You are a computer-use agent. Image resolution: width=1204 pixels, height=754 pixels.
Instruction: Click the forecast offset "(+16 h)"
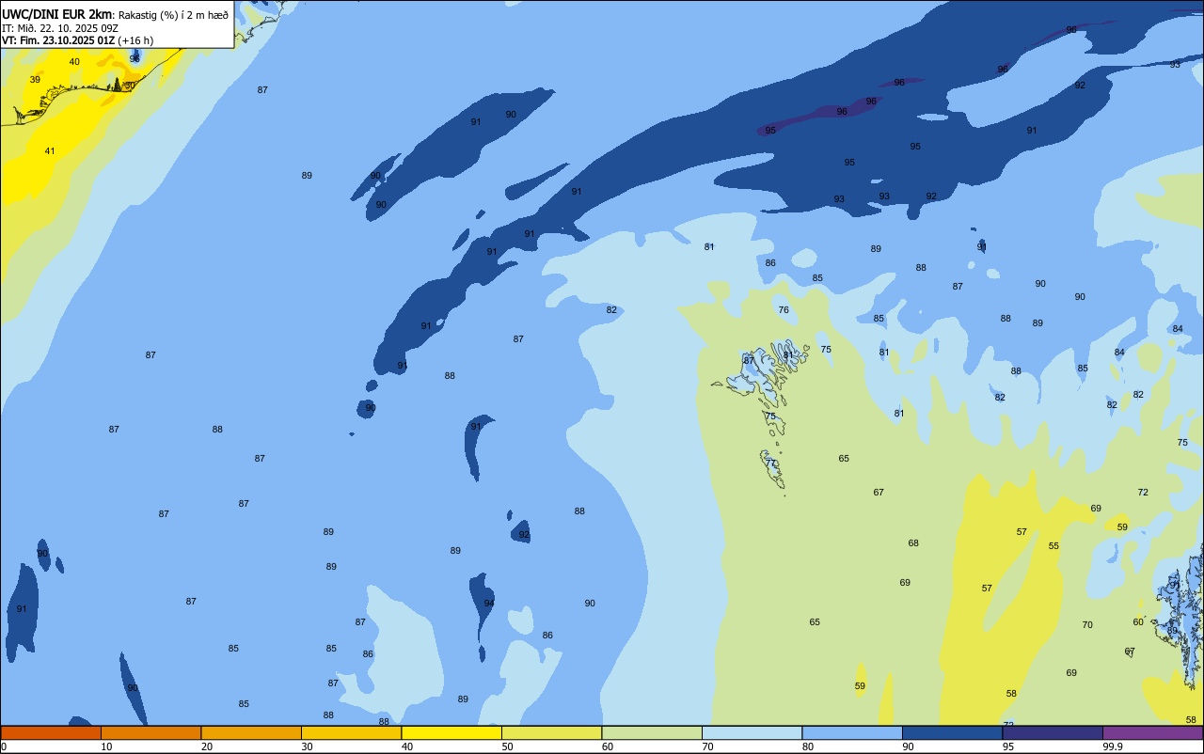(x=135, y=40)
